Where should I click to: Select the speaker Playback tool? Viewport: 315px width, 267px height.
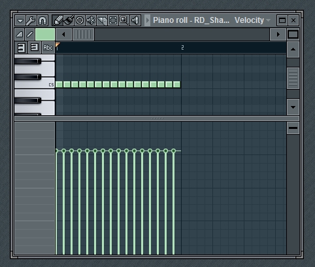pos(135,21)
